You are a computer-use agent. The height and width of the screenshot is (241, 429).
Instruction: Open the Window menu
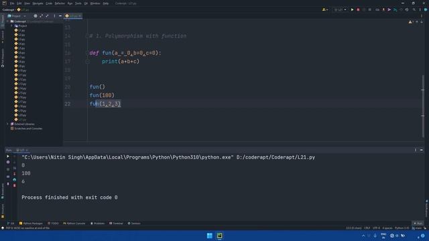click(x=95, y=3)
